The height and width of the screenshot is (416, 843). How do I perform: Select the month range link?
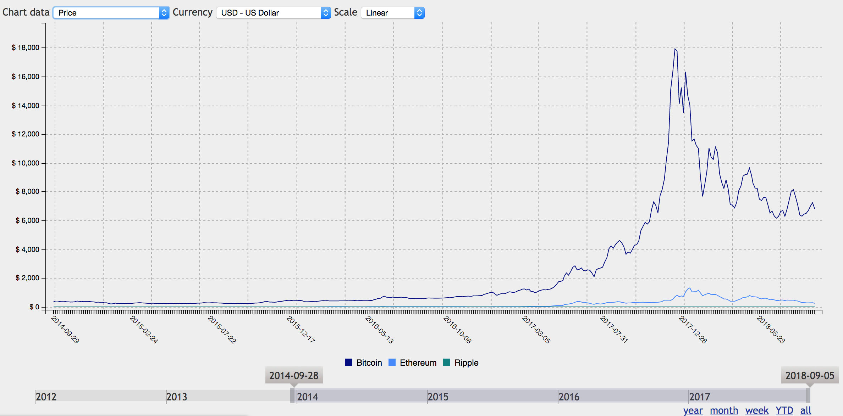[724, 410]
